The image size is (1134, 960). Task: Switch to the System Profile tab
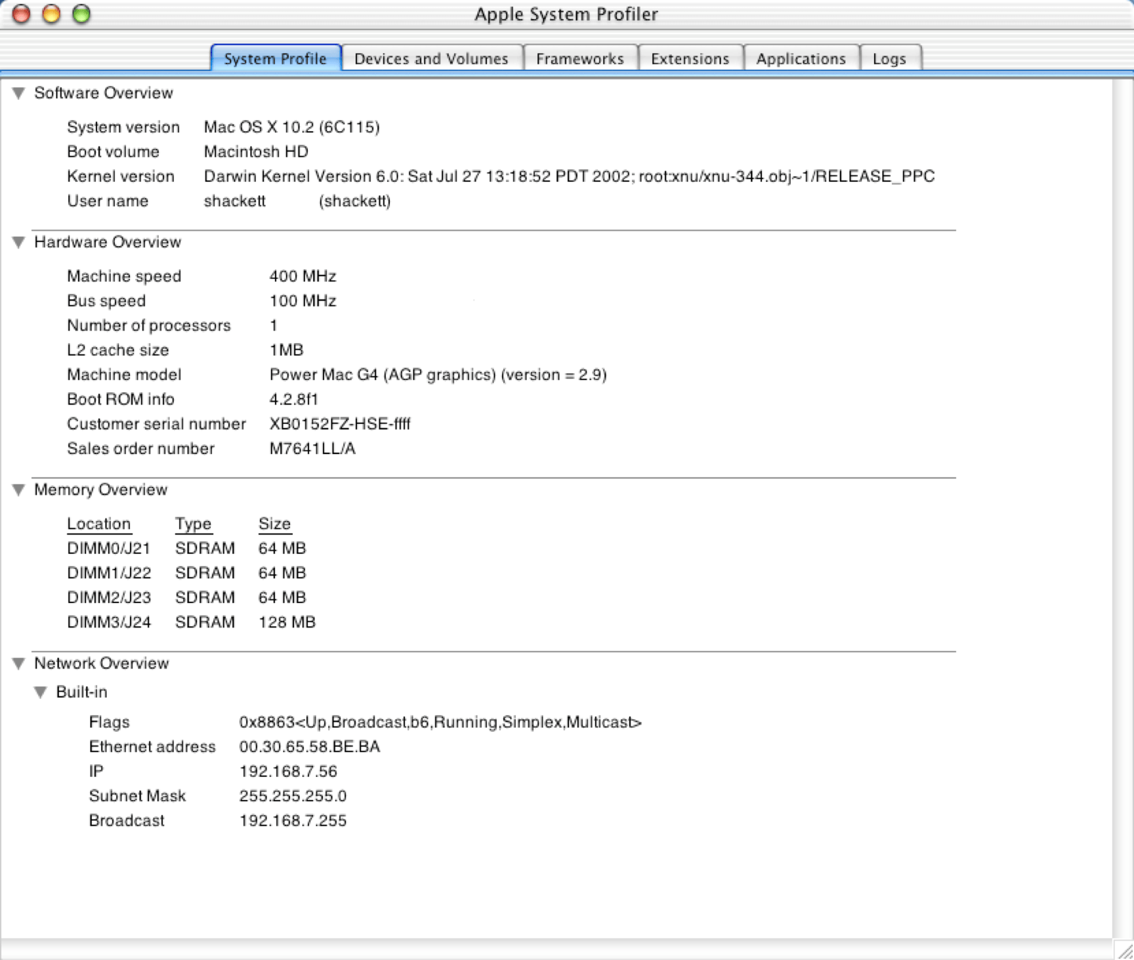click(x=276, y=58)
